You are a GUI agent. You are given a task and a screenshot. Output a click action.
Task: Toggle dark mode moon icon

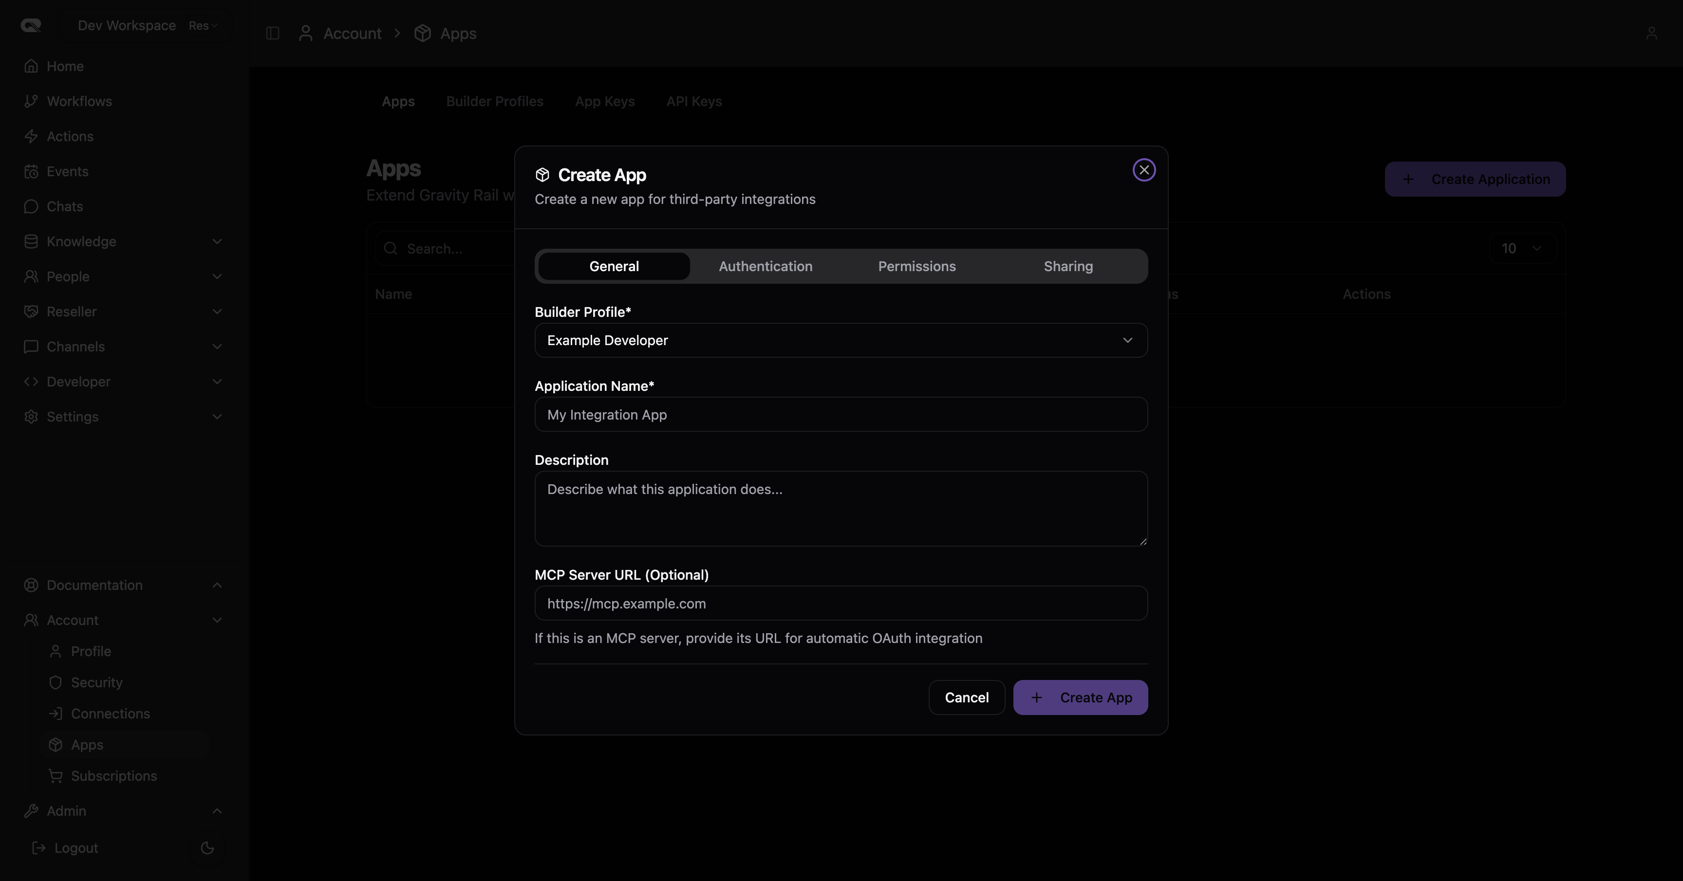207,848
